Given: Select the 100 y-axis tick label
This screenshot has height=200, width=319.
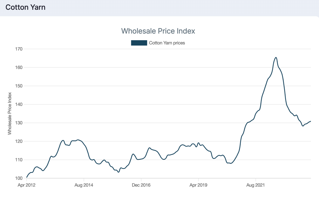Looking at the screenshot, I should (x=19, y=178).
